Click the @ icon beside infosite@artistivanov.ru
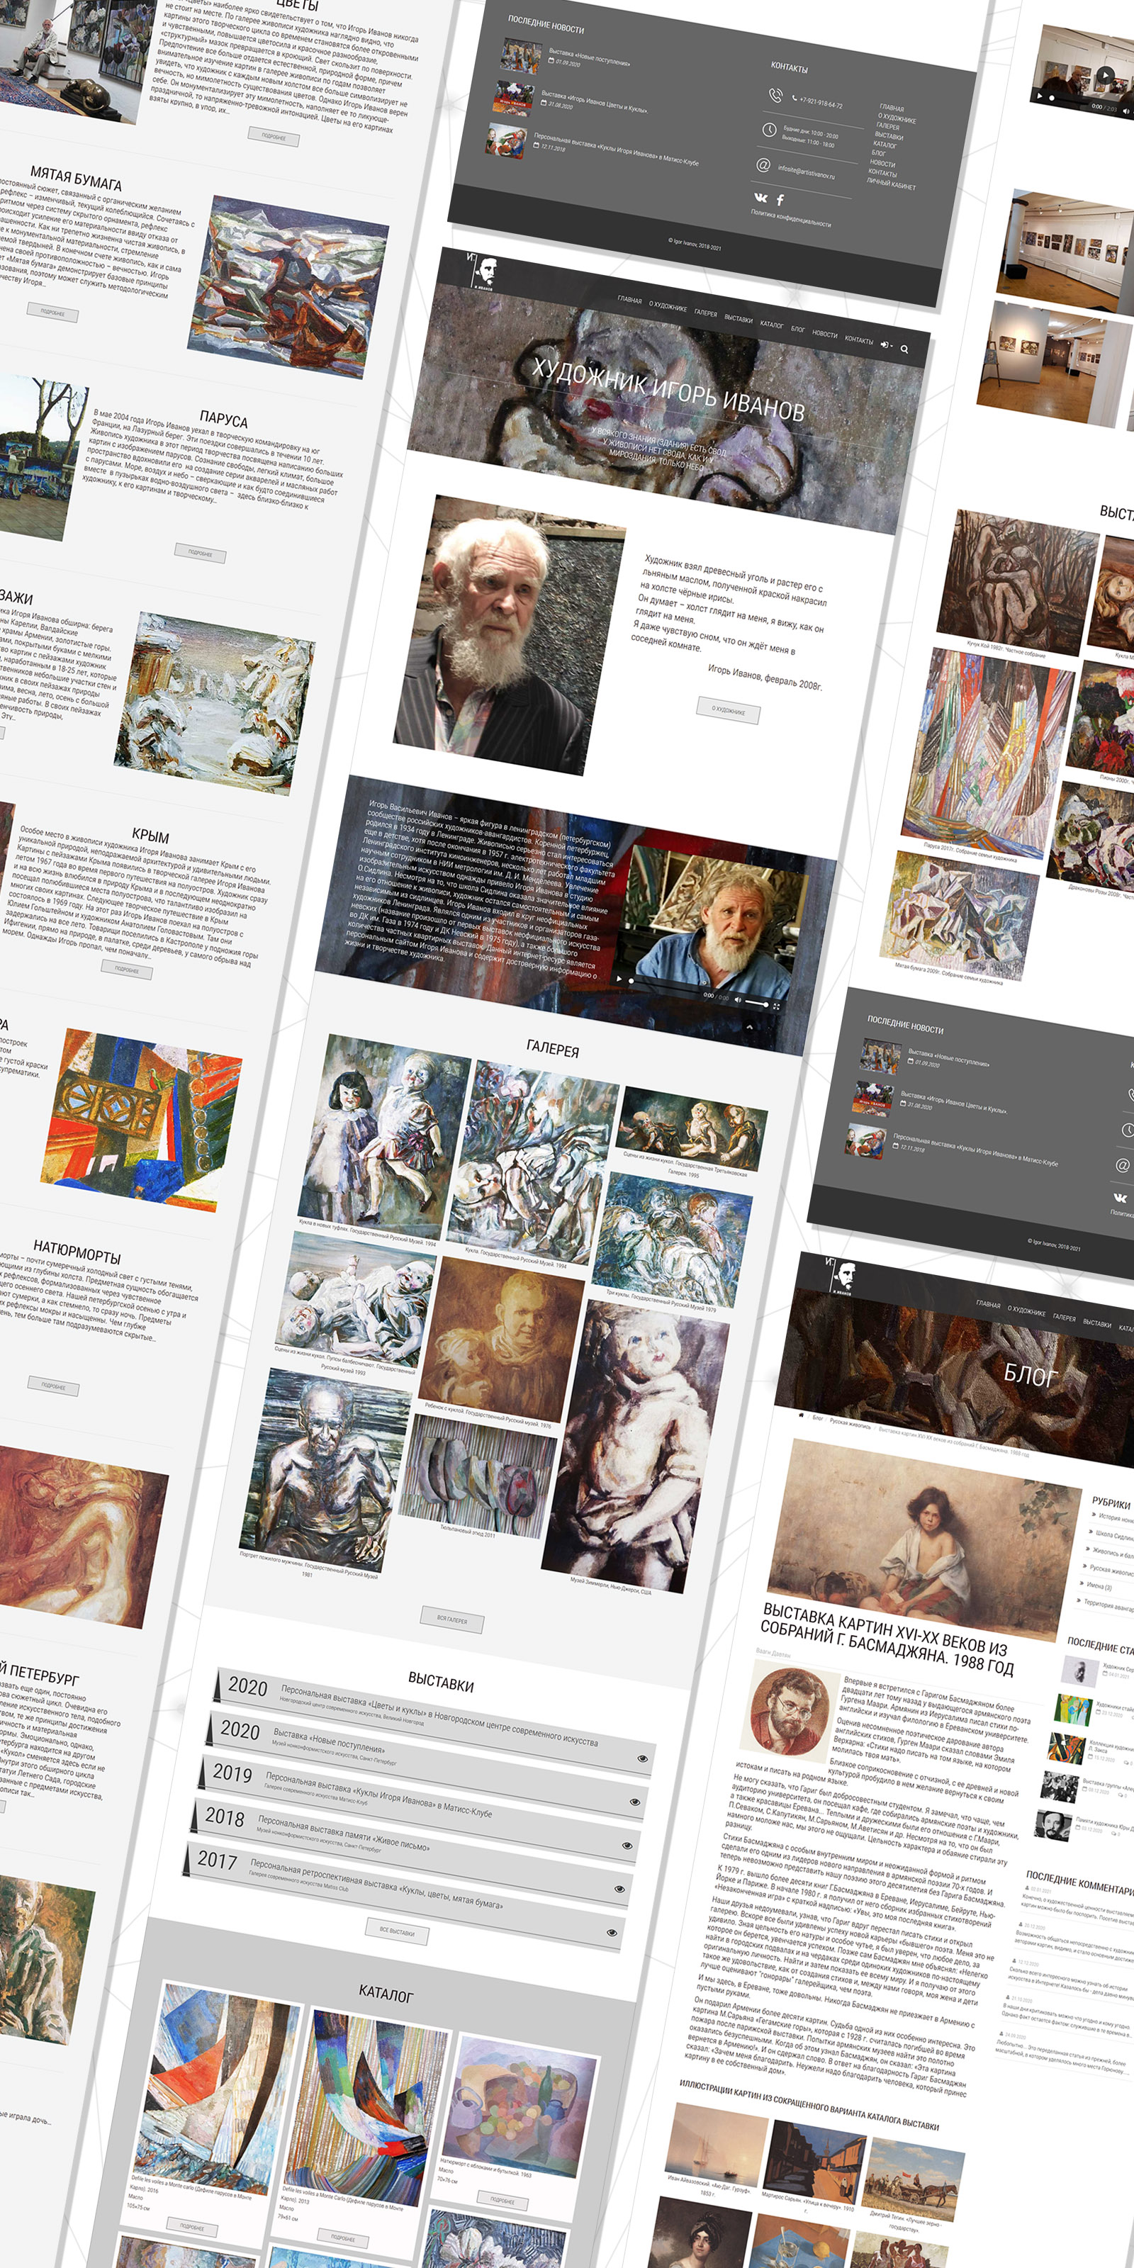This screenshot has height=2268, width=1134. [763, 164]
